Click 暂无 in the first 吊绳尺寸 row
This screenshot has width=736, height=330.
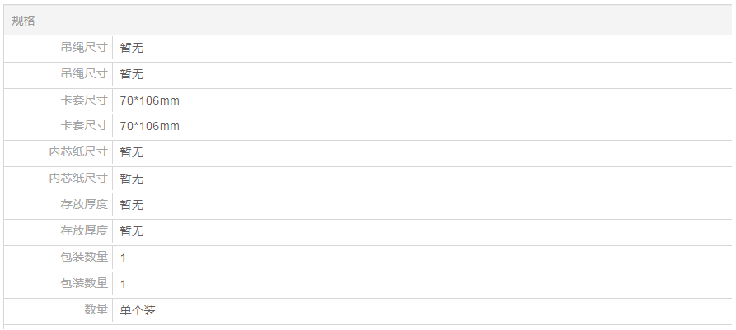(x=131, y=48)
